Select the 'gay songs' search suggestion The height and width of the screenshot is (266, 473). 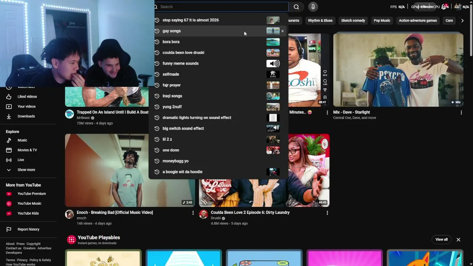click(x=218, y=31)
